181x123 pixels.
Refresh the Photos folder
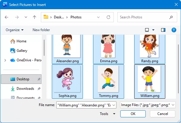[x=108, y=17]
